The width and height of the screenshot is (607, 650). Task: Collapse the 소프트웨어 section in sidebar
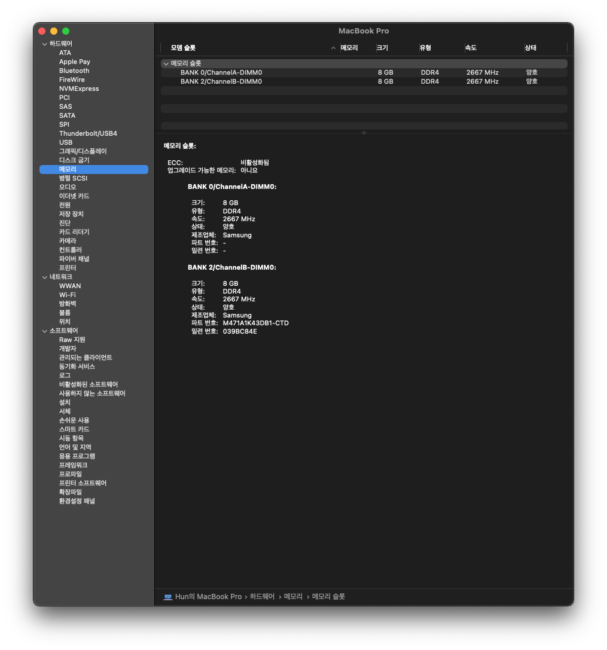(44, 331)
